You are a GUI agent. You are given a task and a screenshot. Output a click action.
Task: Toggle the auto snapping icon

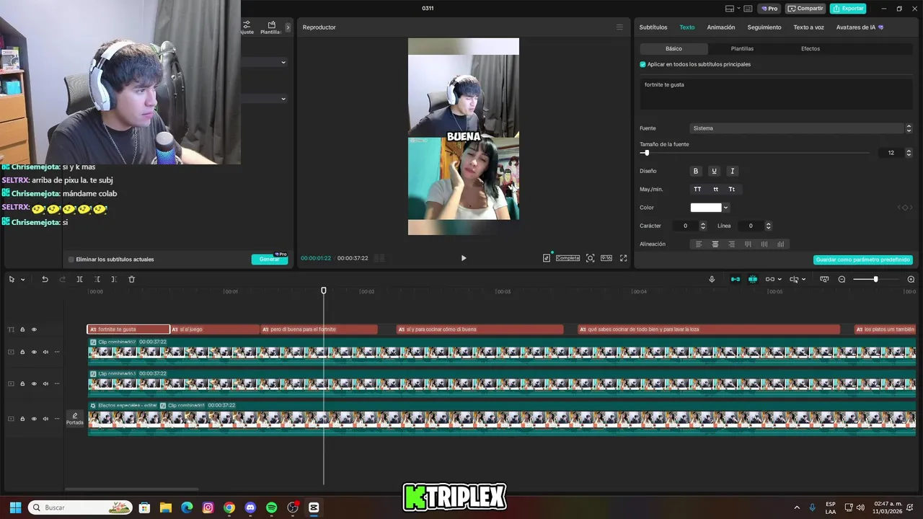point(753,279)
